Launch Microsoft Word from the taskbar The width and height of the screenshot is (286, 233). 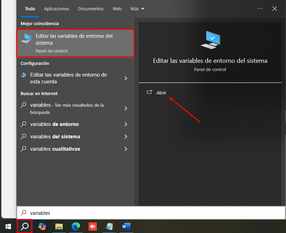(x=126, y=226)
